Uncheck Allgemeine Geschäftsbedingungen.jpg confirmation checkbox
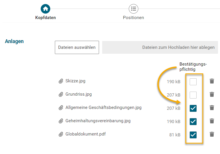This screenshot has height=154, width=220. [x=193, y=108]
